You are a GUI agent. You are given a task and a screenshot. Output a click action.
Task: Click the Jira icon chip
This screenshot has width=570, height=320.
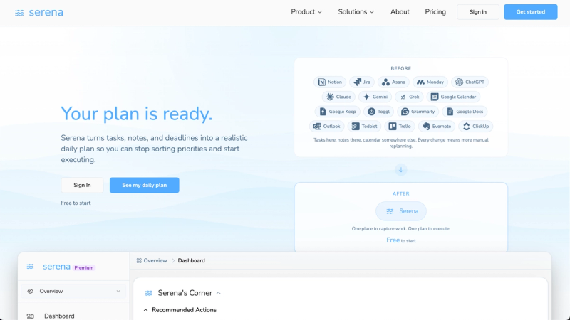(362, 82)
